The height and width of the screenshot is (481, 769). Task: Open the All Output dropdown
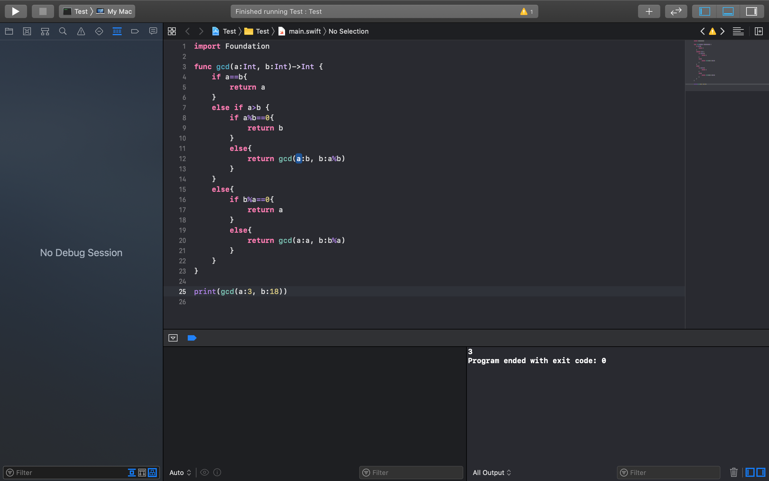coord(491,472)
